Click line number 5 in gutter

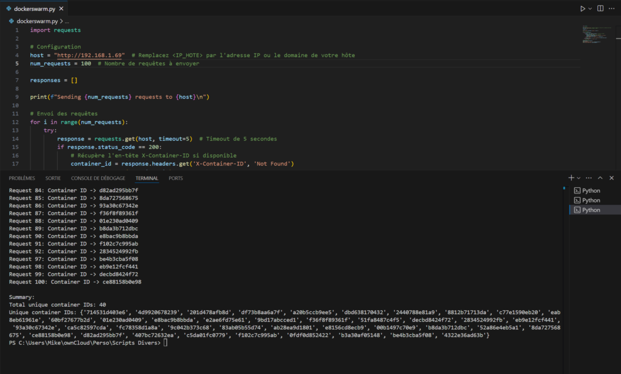coord(17,63)
